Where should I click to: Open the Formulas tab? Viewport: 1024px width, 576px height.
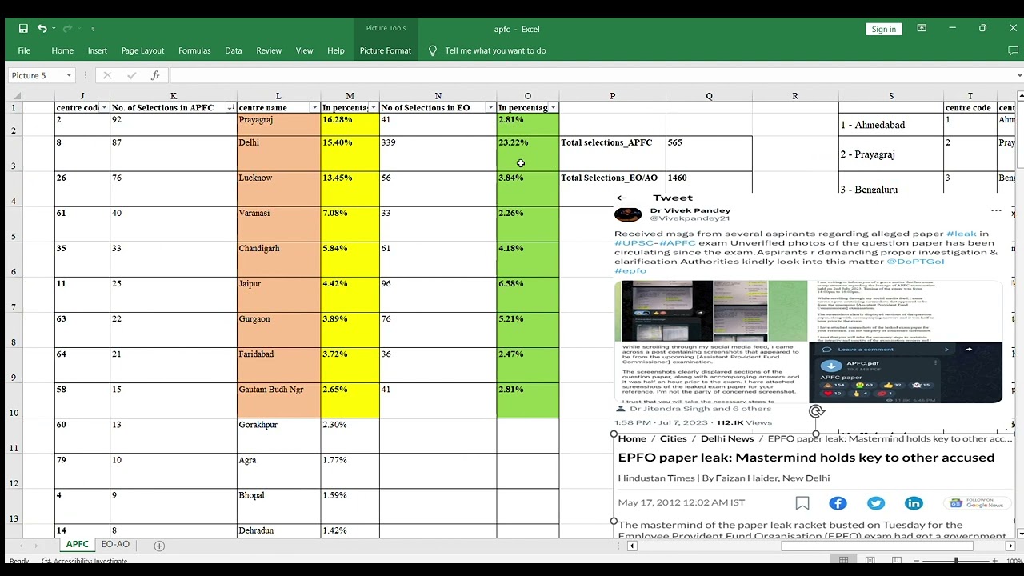[x=194, y=50]
